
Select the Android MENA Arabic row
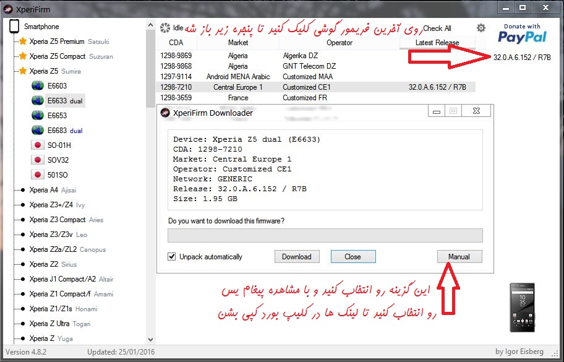tap(315, 77)
